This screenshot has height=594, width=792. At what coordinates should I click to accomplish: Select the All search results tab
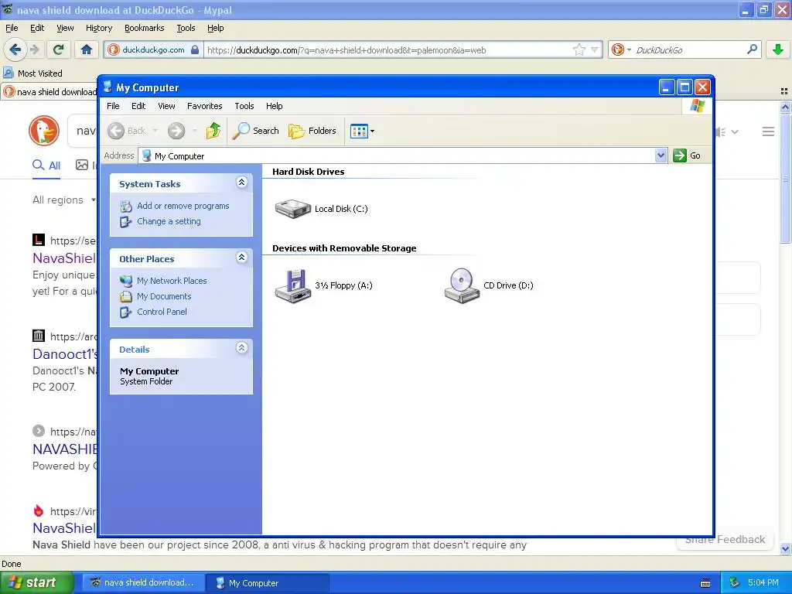[x=46, y=166]
